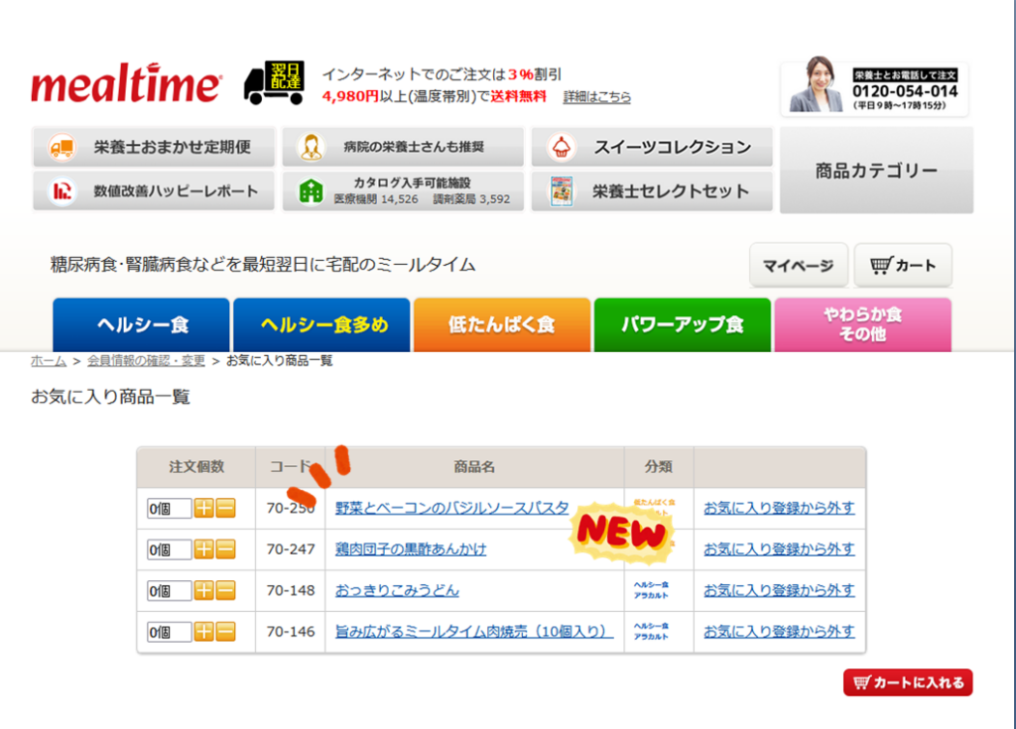The width and height of the screenshot is (1016, 729).
Task: Click plus button for item 70-250
Action: (x=203, y=509)
